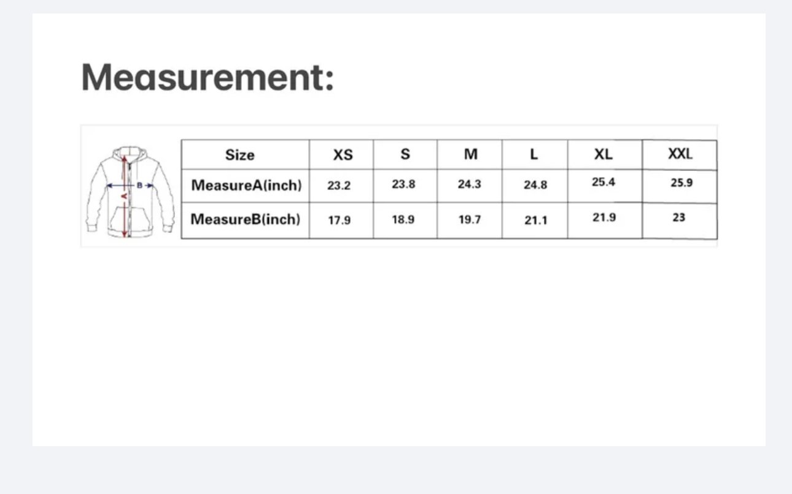This screenshot has height=494, width=792.
Task: Click the hoodie diagram illustration
Action: (130, 191)
